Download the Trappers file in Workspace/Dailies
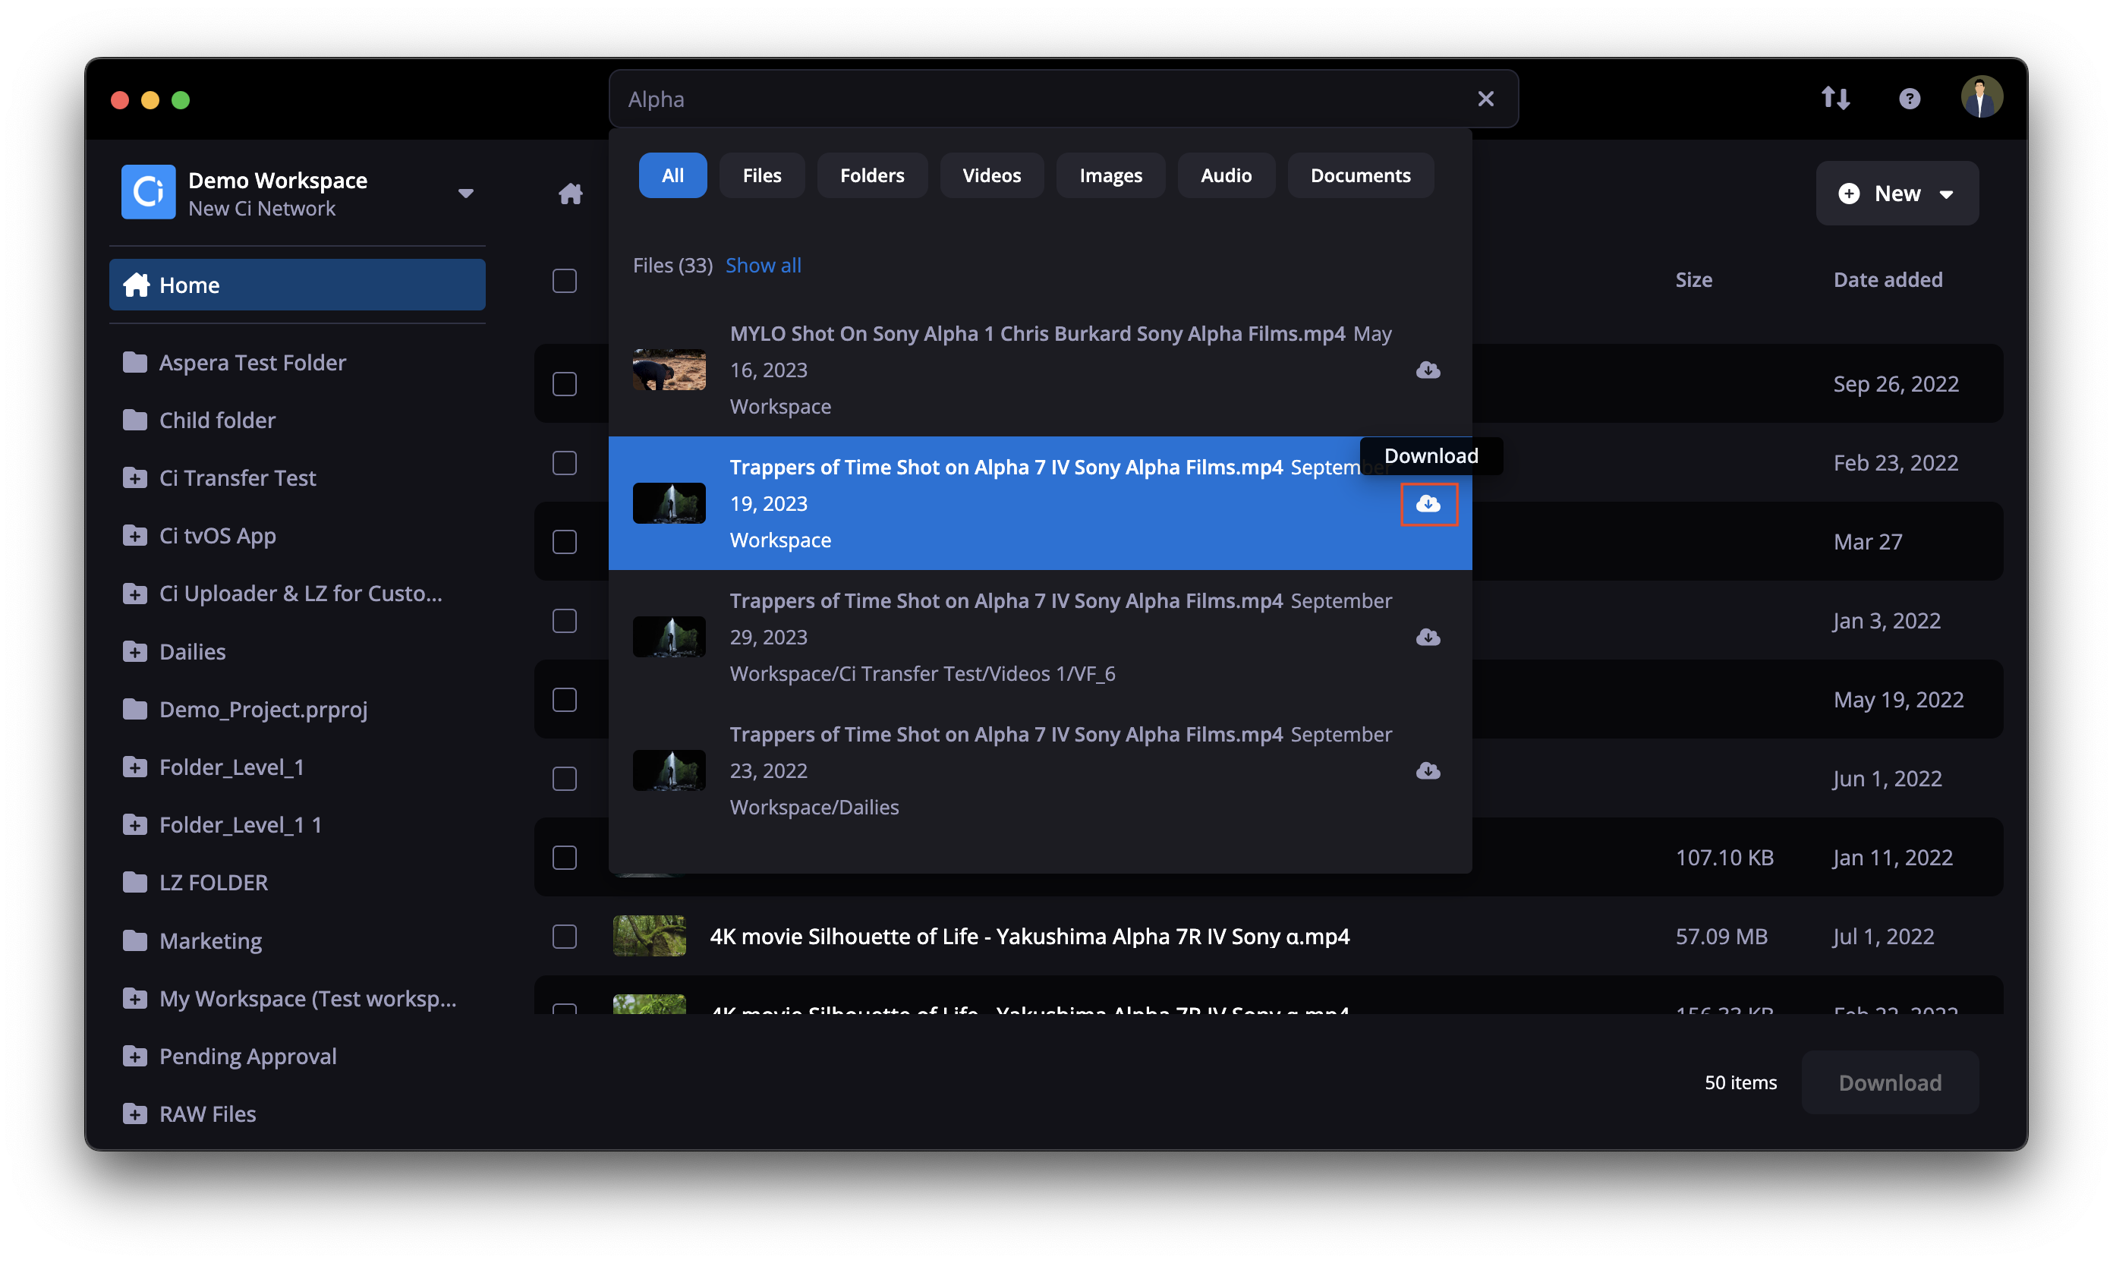The height and width of the screenshot is (1263, 2113). [1427, 771]
